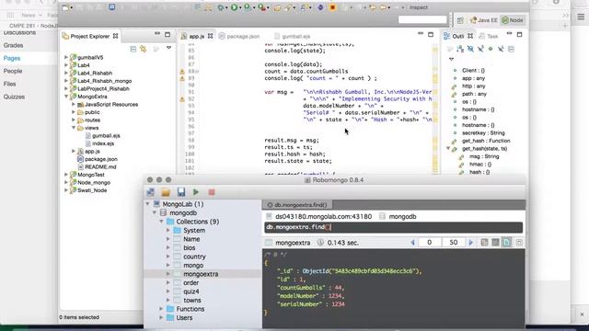Open the Outline view menu triangle

point(451,59)
